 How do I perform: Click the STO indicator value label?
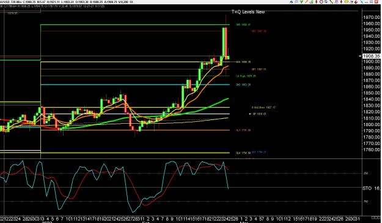[371, 188]
